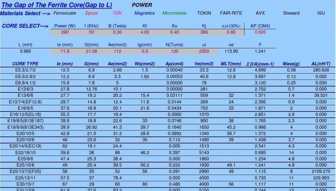Edit the G(mm) input 21.08
Image resolution: width=336 pixels, height=191 pixels.
[x=92, y=51]
